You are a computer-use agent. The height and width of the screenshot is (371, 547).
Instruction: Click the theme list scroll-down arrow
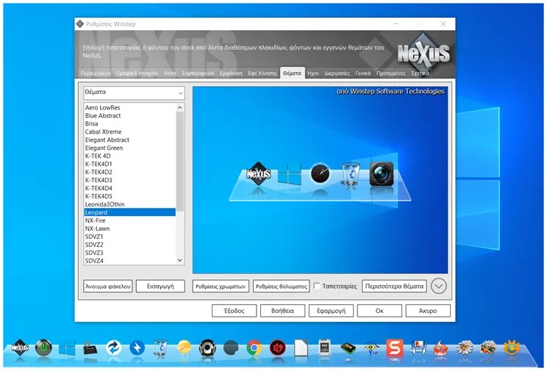coord(180,260)
